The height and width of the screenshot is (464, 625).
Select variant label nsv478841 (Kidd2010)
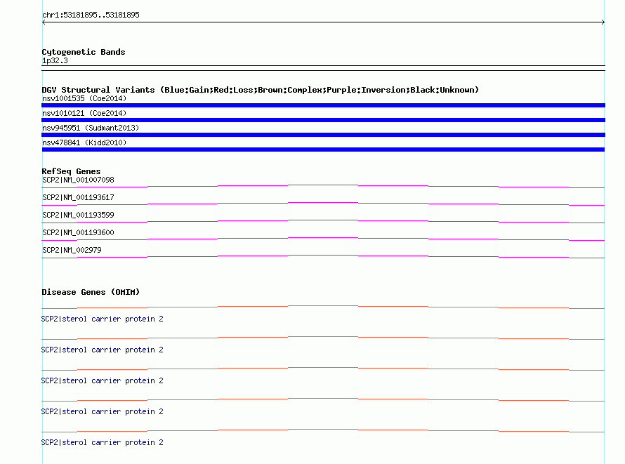coord(84,142)
